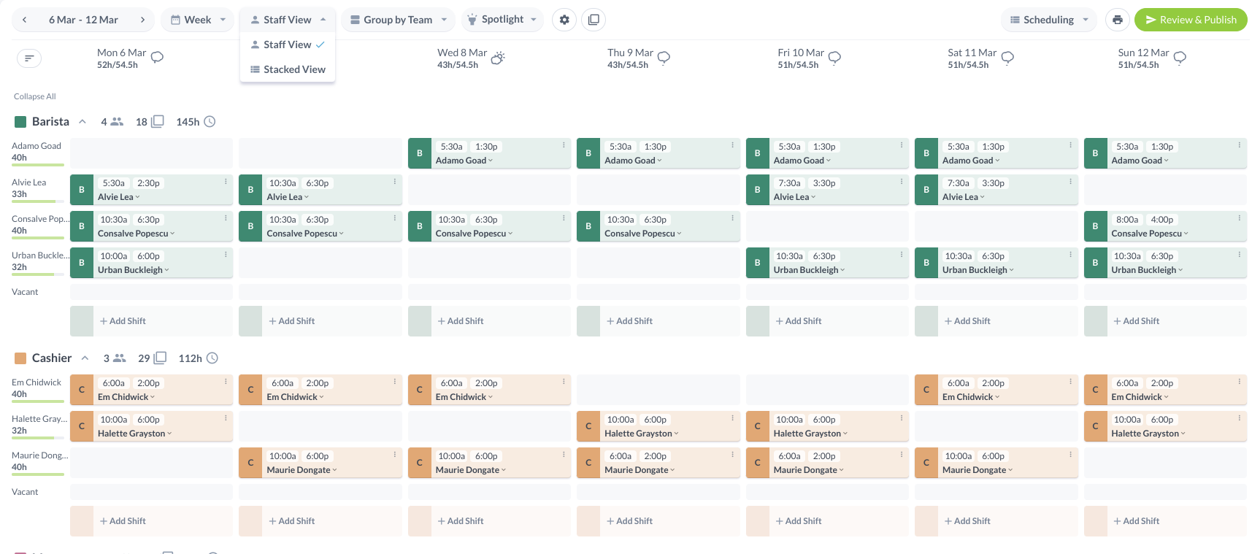Screen dimensions: 1252x554
Task: Open the filter/sort icon beside Mon 6 Mar
Action: coord(29,58)
